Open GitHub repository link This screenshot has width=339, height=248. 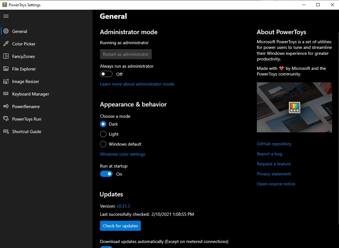tap(274, 144)
